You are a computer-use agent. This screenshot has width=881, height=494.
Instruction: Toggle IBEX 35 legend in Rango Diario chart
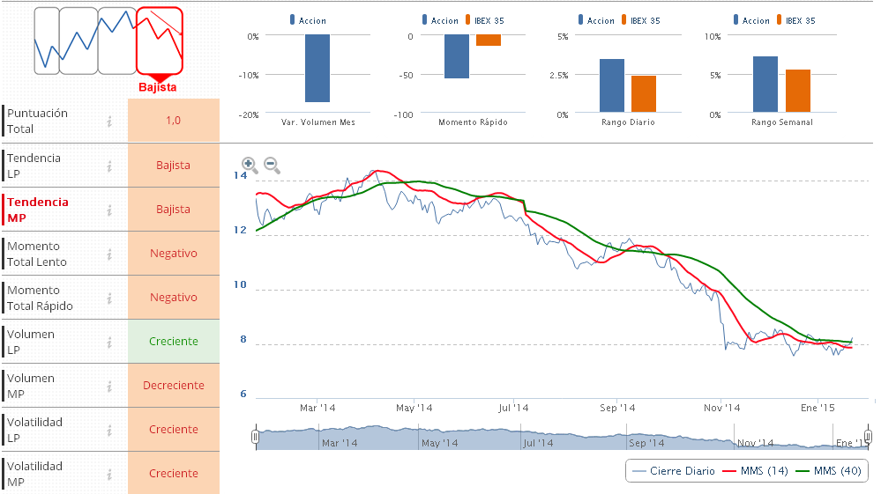[640, 20]
